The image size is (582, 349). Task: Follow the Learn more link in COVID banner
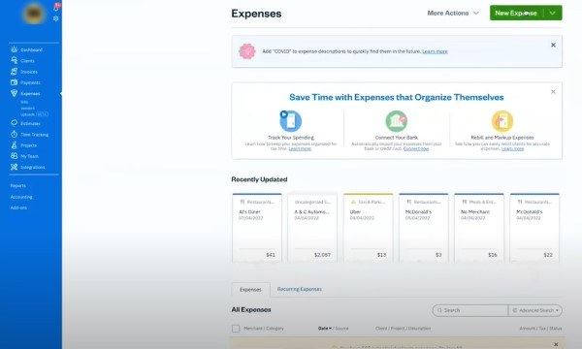[x=435, y=51]
